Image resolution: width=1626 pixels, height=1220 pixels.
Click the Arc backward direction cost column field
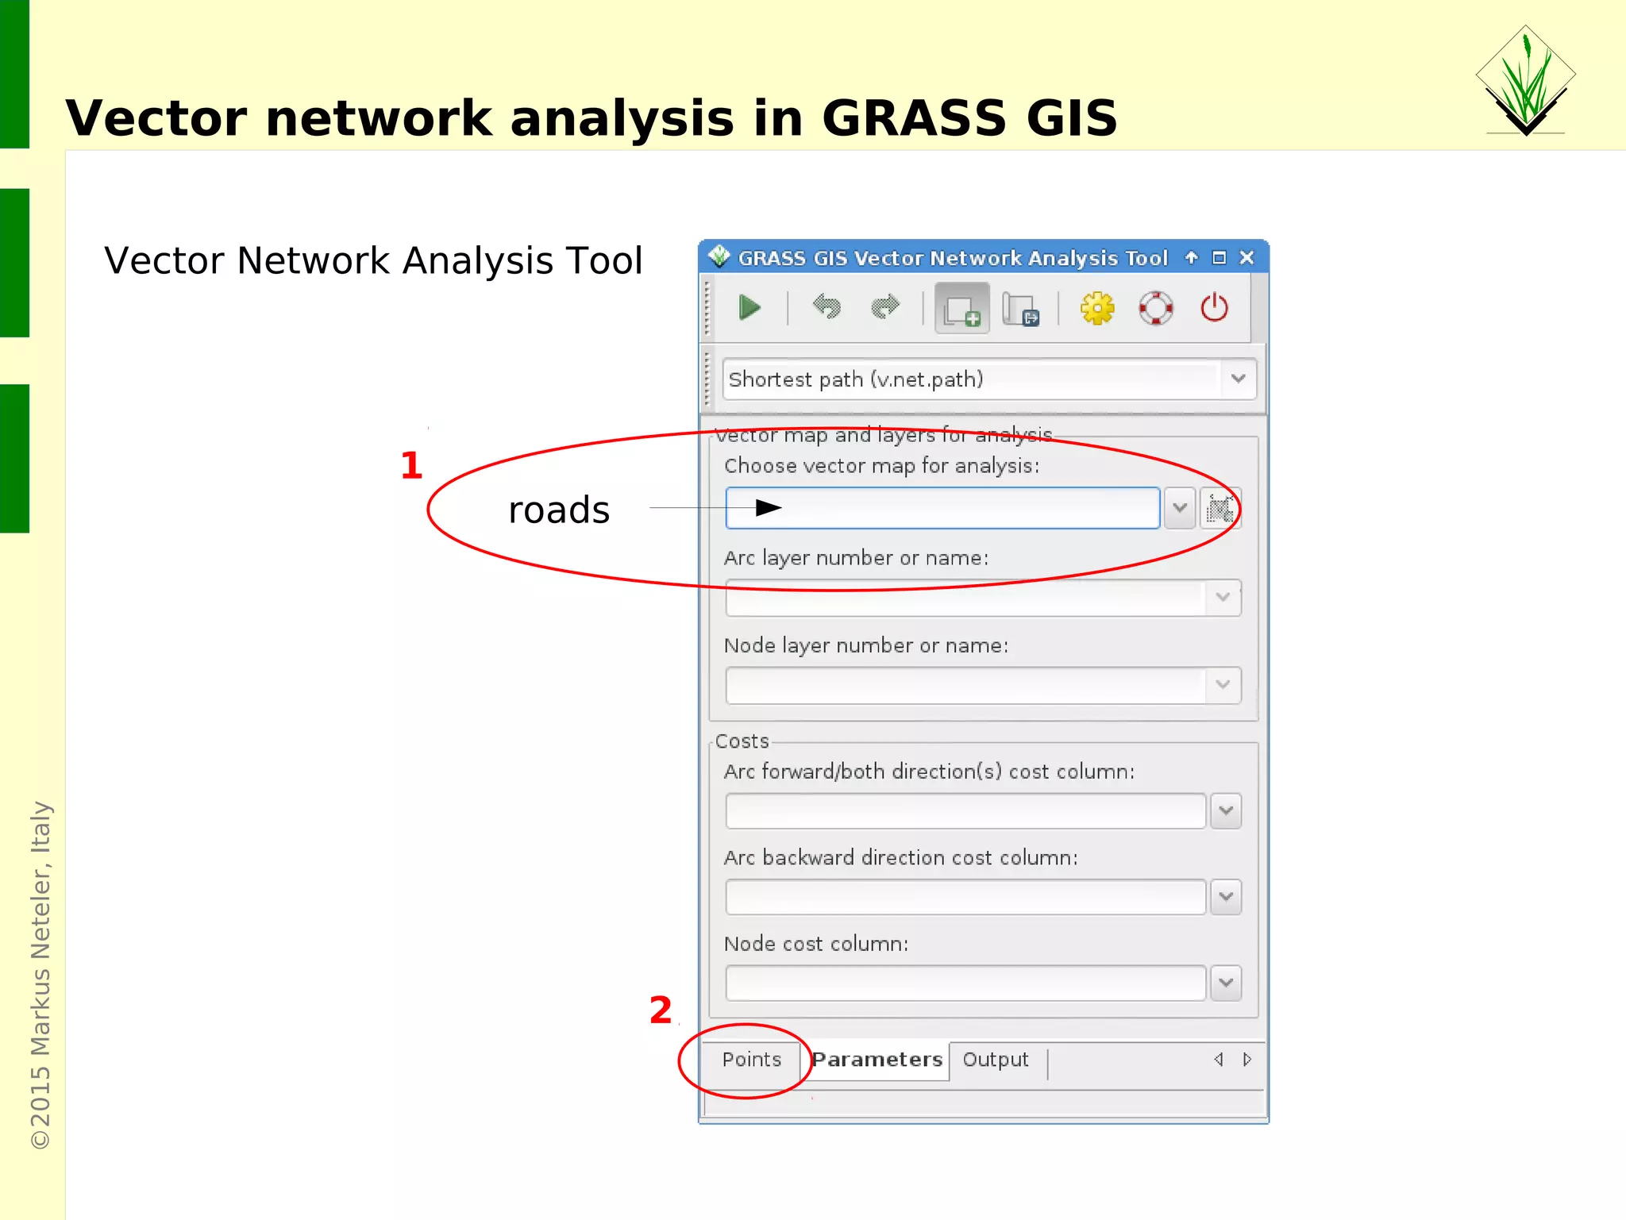pyautogui.click(x=965, y=897)
